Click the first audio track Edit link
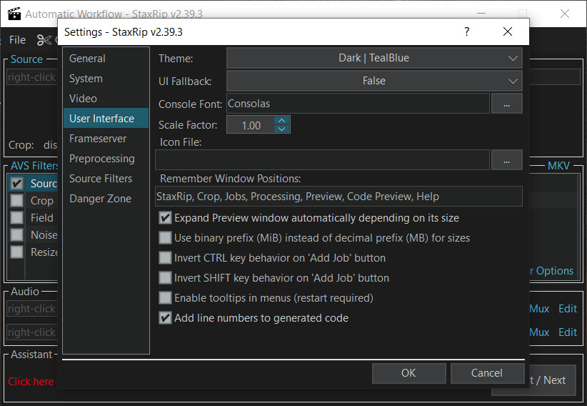Screen dimensions: 587x406 (x=568, y=309)
